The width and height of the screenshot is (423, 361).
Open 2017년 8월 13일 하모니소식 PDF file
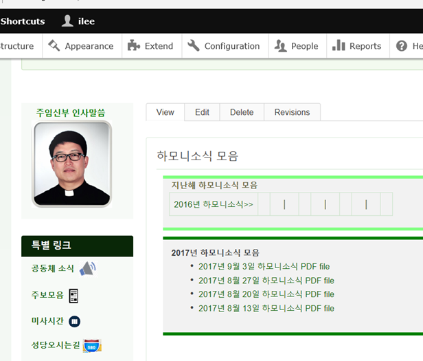coord(266,308)
